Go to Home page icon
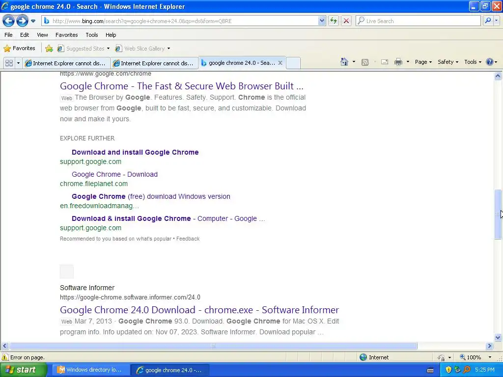 coord(344,62)
